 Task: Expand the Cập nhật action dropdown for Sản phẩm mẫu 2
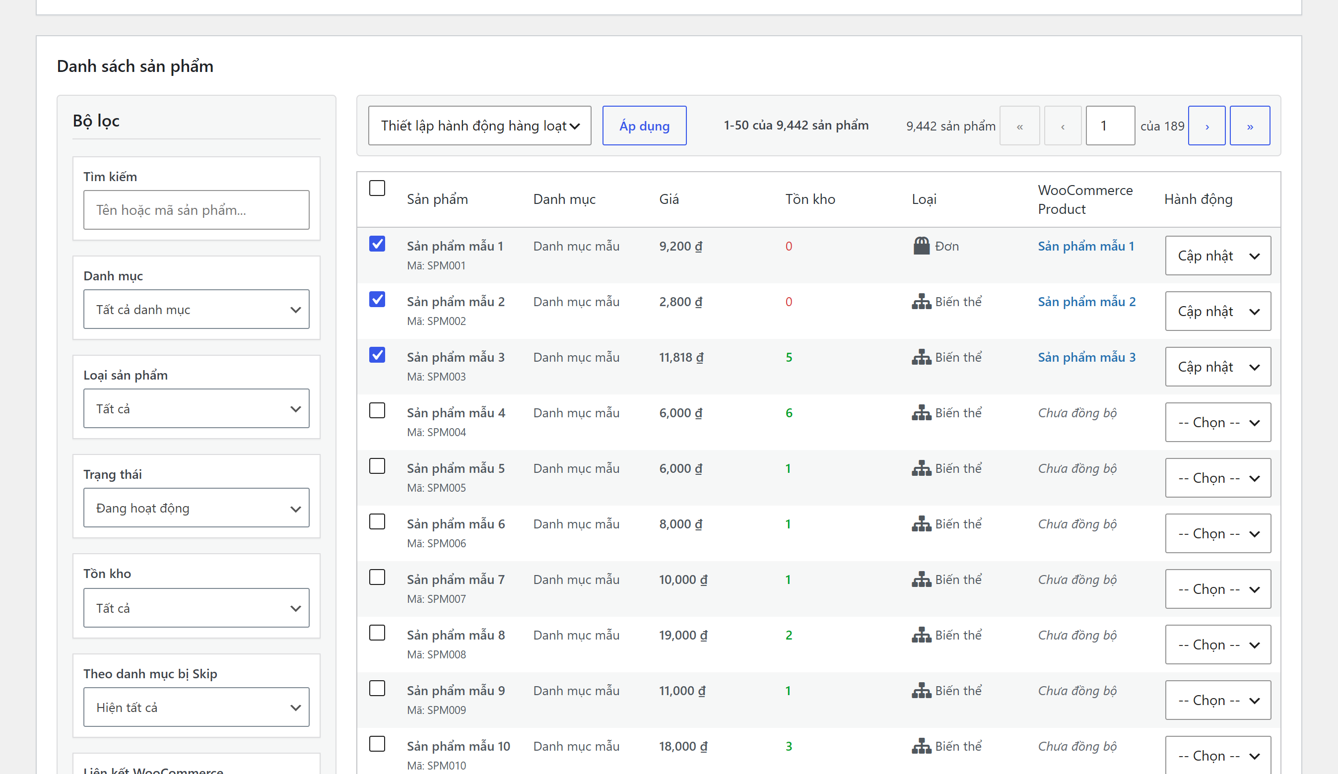coord(1218,312)
